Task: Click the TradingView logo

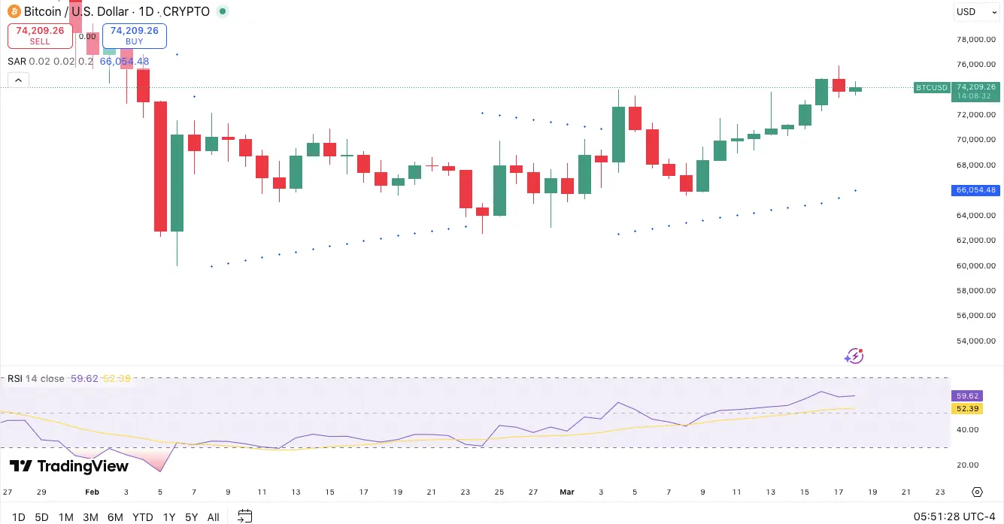Action: pyautogui.click(x=68, y=466)
